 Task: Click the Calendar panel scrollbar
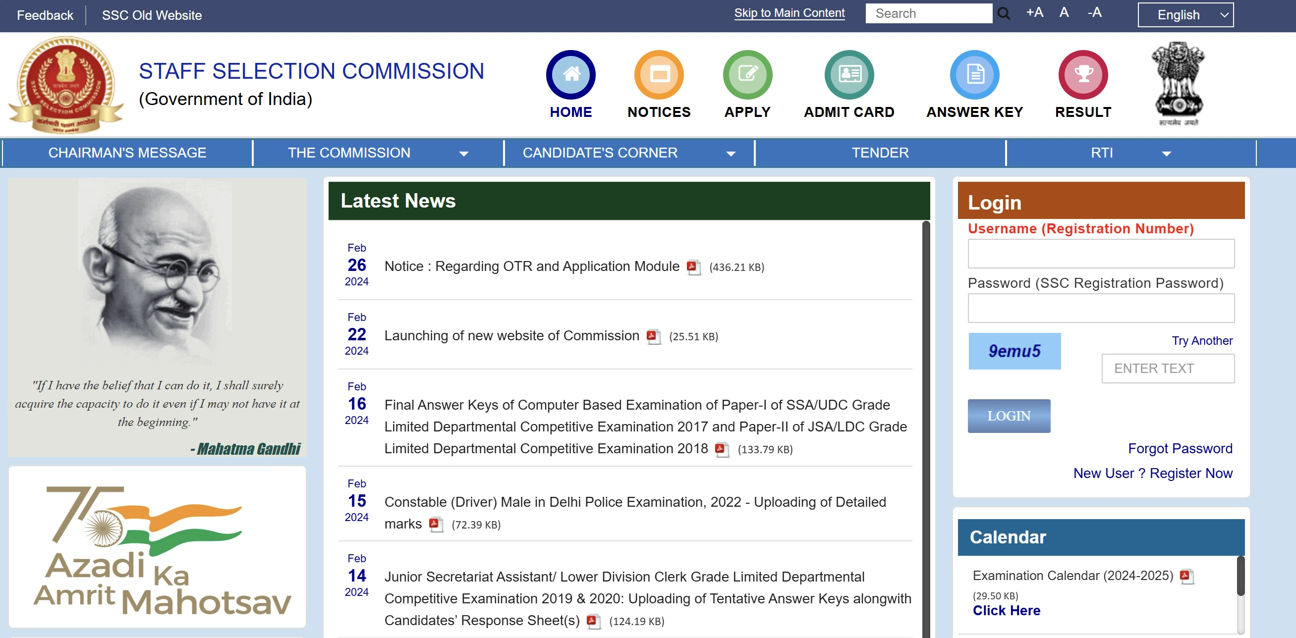pos(1240,577)
